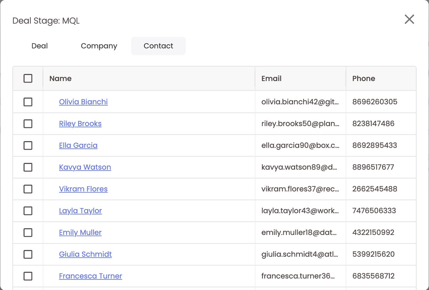Open Emily Muller contact link
The height and width of the screenshot is (290, 429).
click(x=80, y=232)
